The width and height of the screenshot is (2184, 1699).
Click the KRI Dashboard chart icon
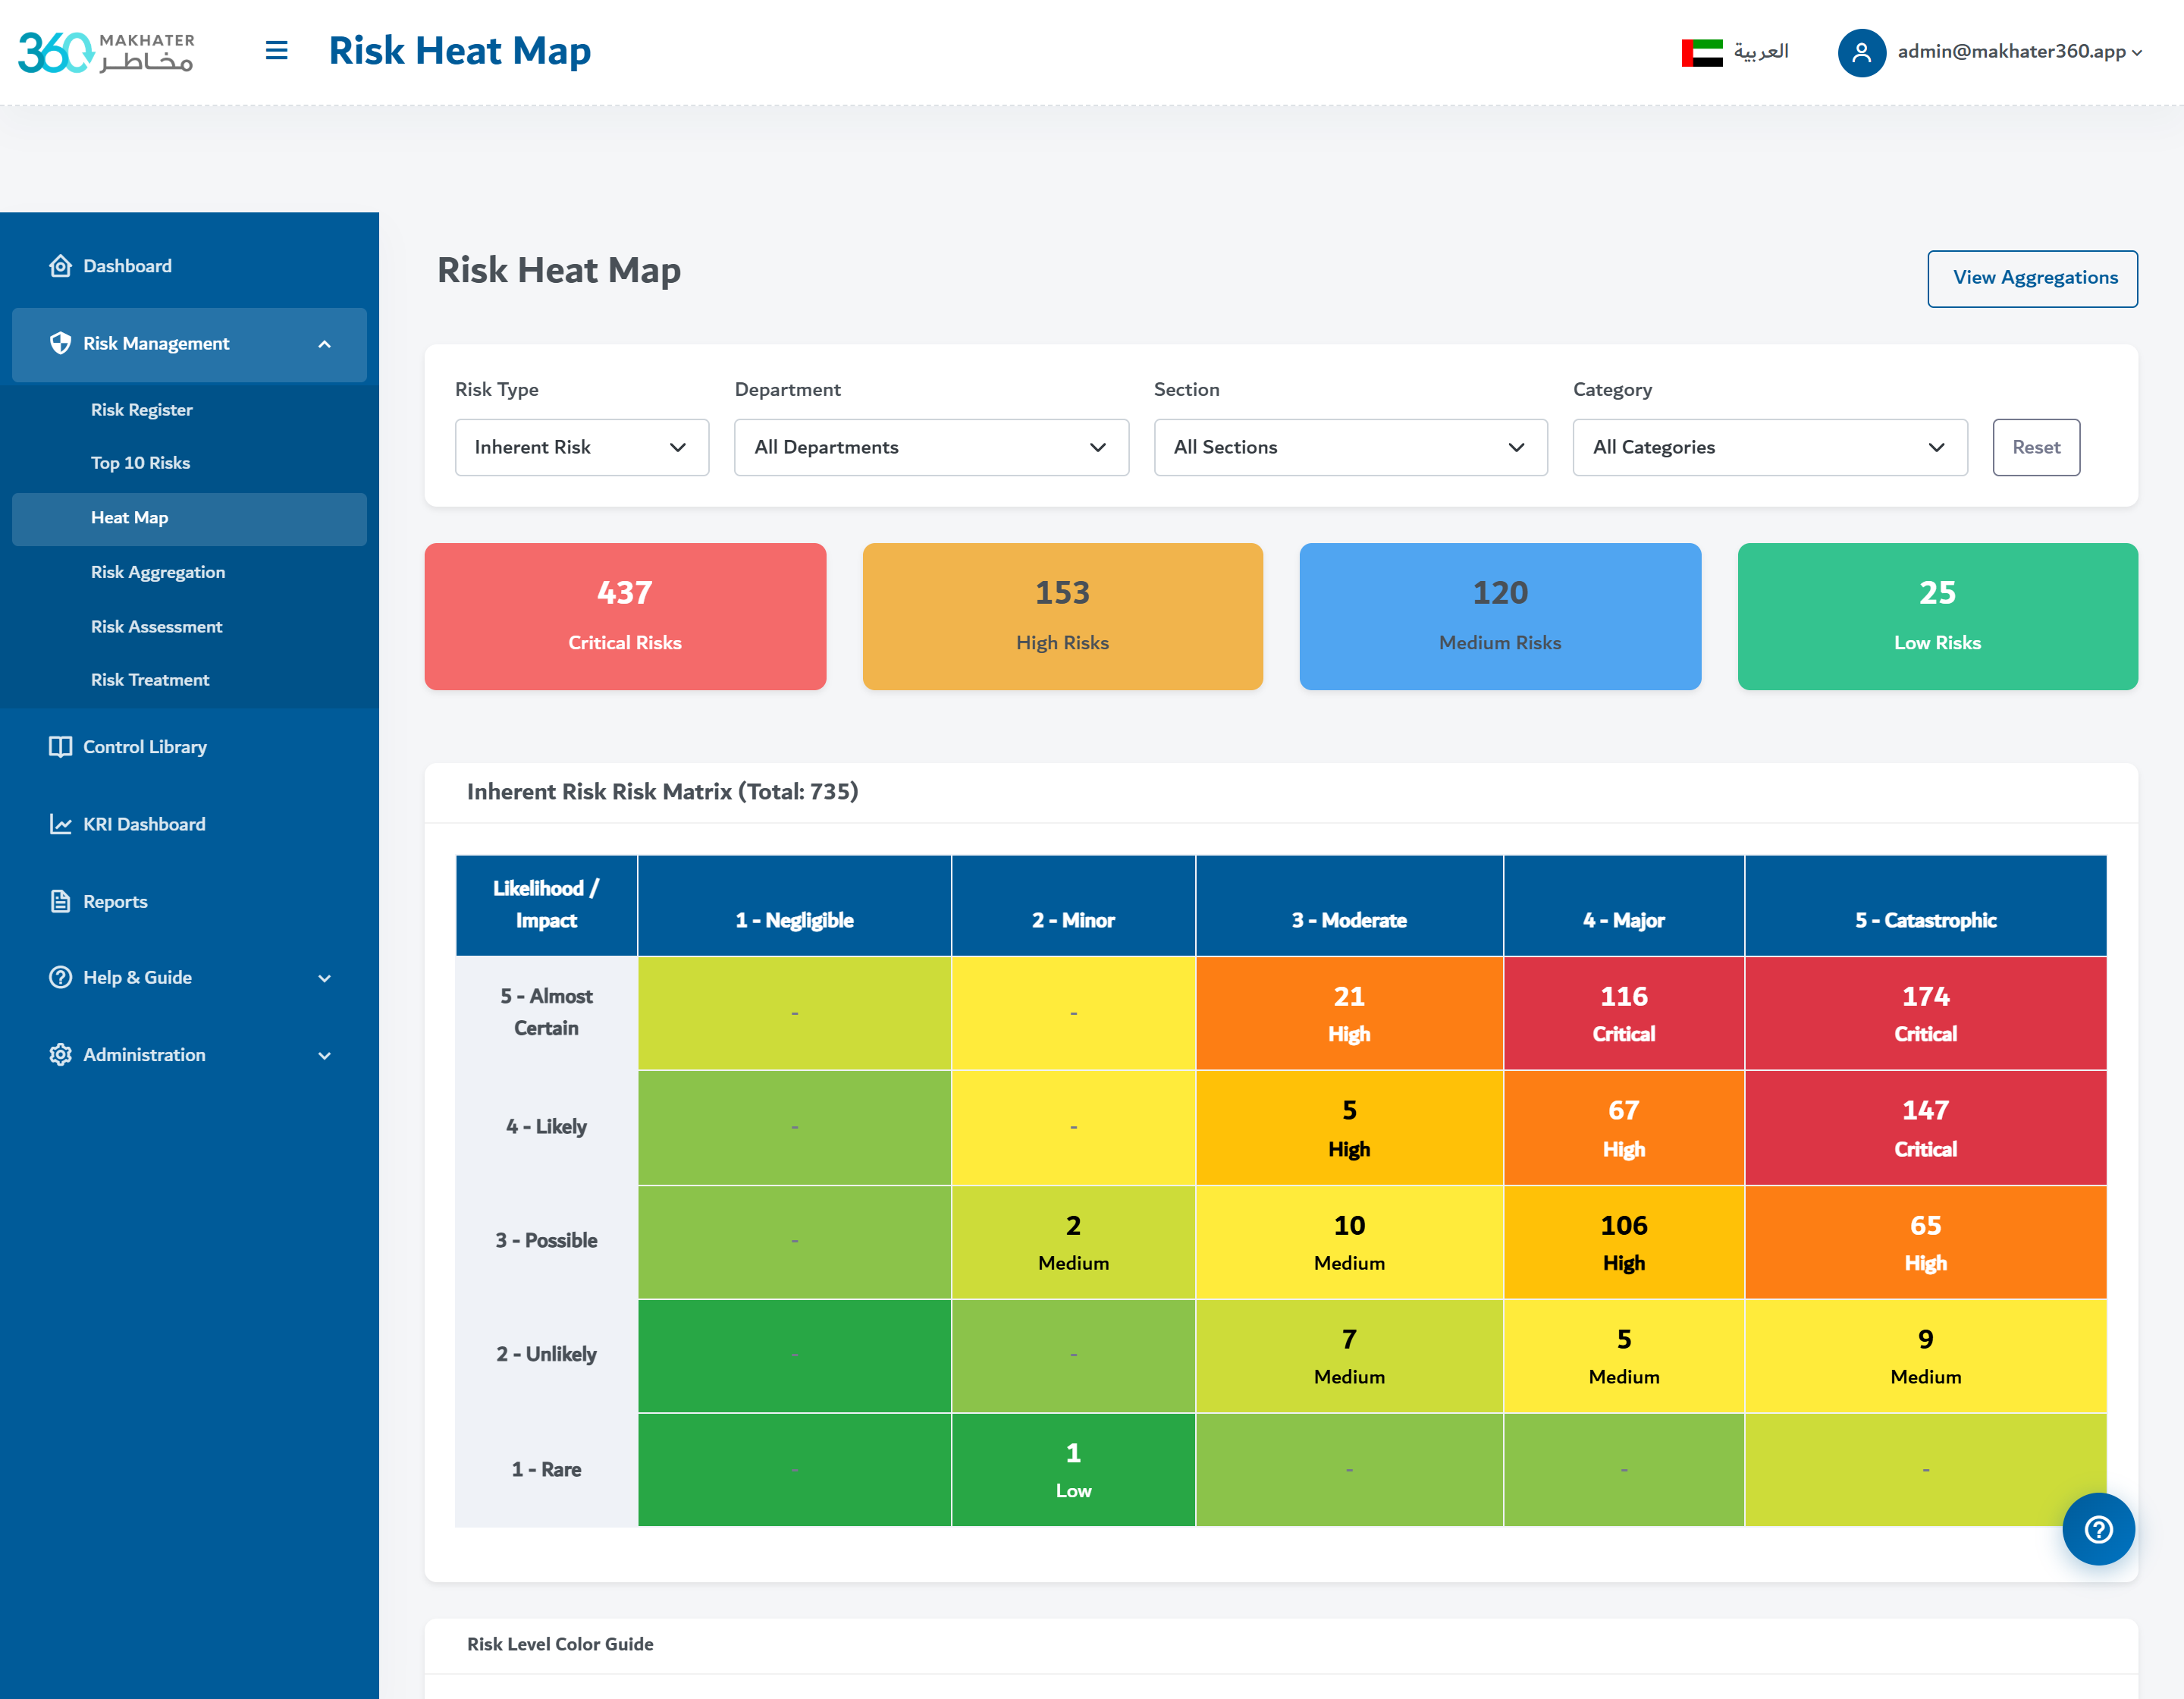(x=60, y=824)
